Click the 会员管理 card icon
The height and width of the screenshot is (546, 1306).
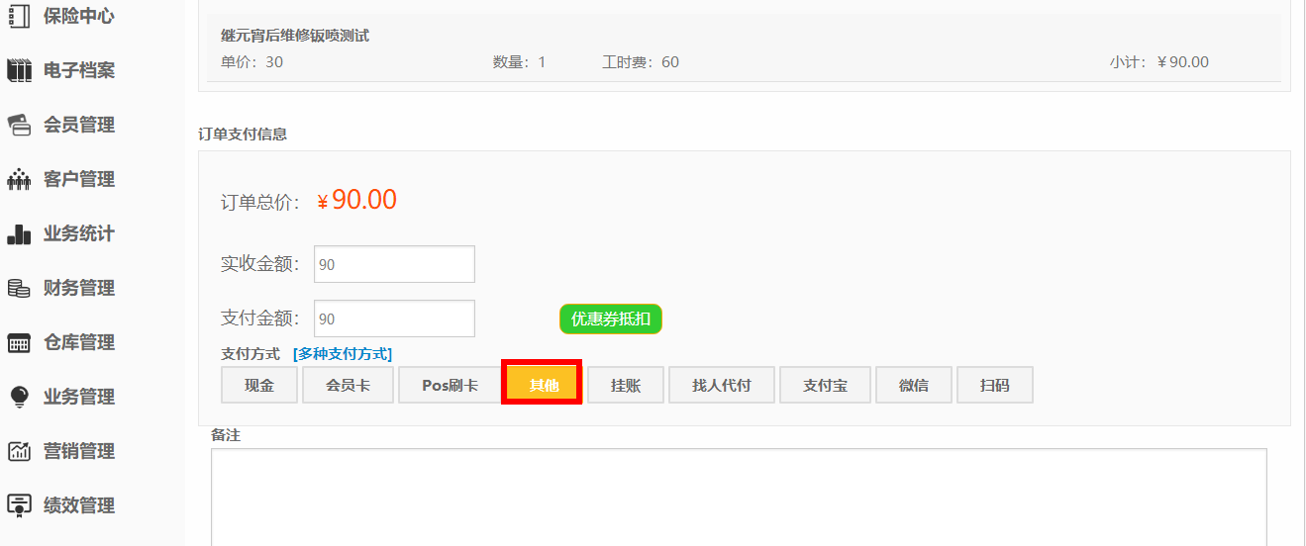19,126
